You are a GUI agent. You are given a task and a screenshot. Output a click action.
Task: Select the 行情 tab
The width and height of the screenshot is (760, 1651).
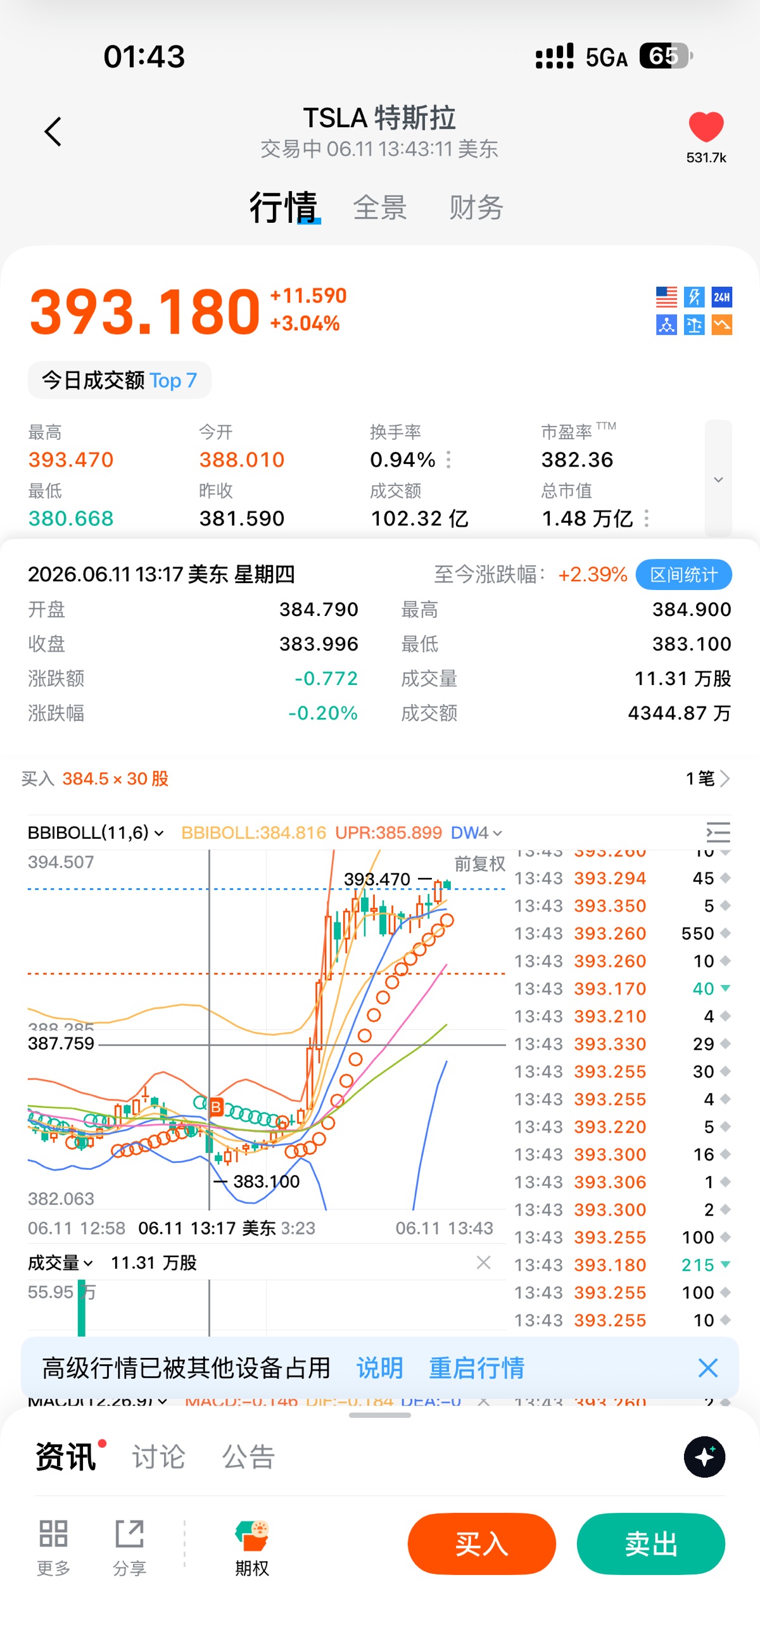click(284, 207)
